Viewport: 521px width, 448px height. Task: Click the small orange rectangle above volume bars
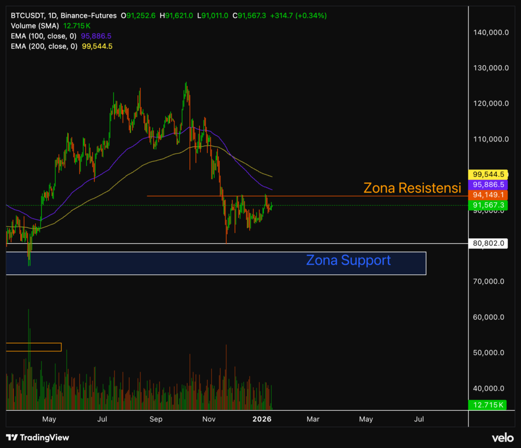coord(34,347)
